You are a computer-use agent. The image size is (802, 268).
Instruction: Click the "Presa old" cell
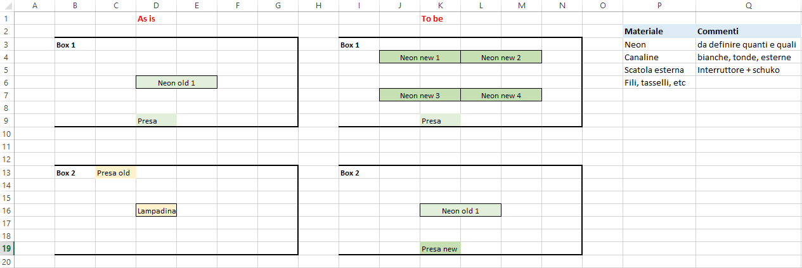[115, 173]
